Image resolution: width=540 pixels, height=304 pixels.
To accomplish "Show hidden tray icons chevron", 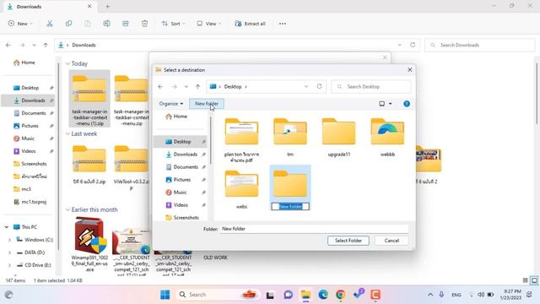I will (x=430, y=295).
